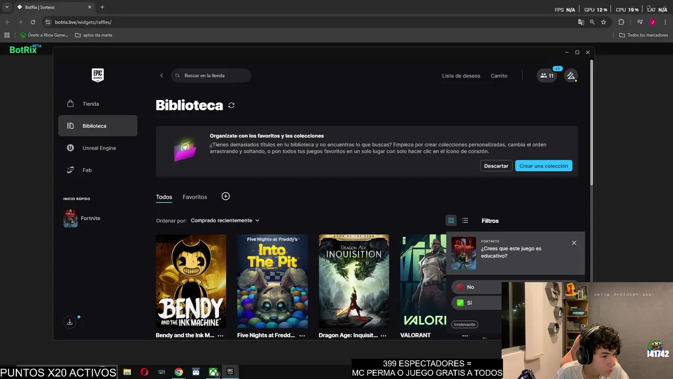Open options menu for VALORANT

(465, 335)
